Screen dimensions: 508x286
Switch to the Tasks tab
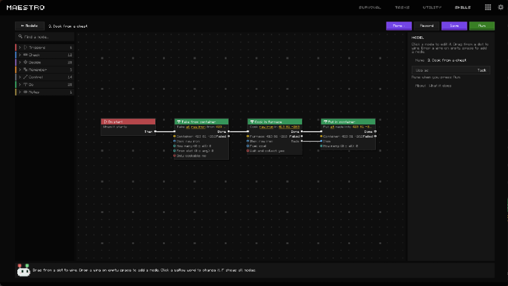pos(402,7)
